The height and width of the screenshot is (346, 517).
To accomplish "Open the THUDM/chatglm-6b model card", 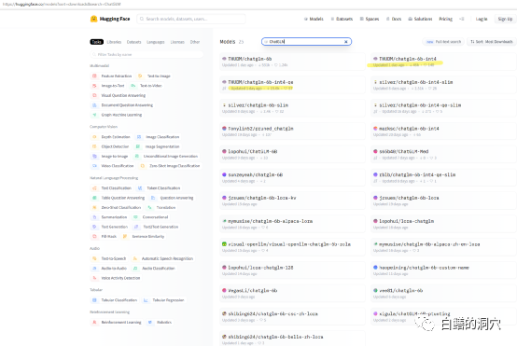I will click(x=292, y=62).
